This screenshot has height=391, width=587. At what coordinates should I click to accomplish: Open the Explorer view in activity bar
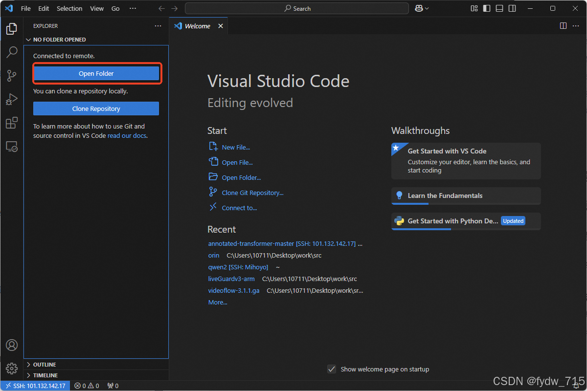tap(12, 29)
